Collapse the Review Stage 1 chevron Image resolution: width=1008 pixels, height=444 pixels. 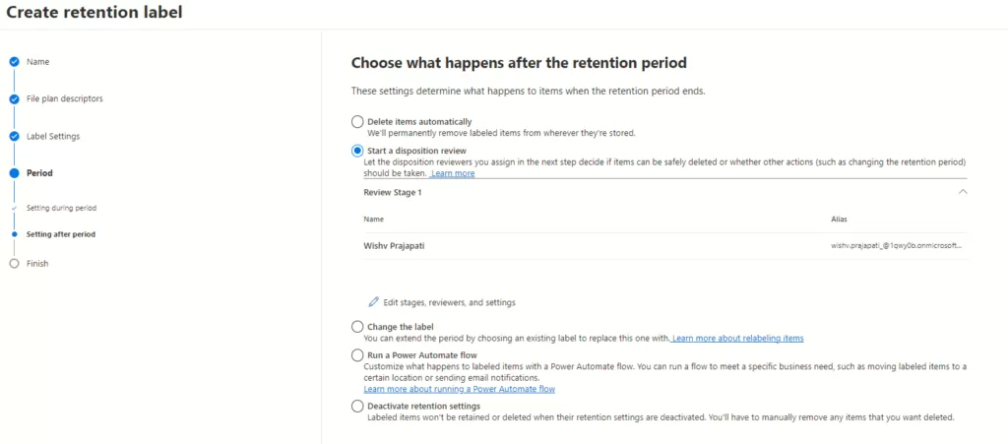tap(962, 192)
